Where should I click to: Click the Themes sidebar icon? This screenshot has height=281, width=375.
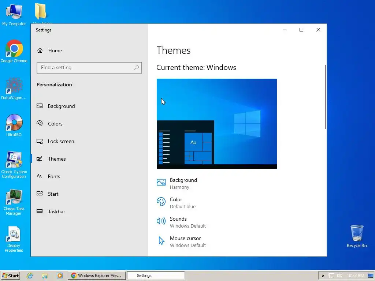click(x=40, y=159)
